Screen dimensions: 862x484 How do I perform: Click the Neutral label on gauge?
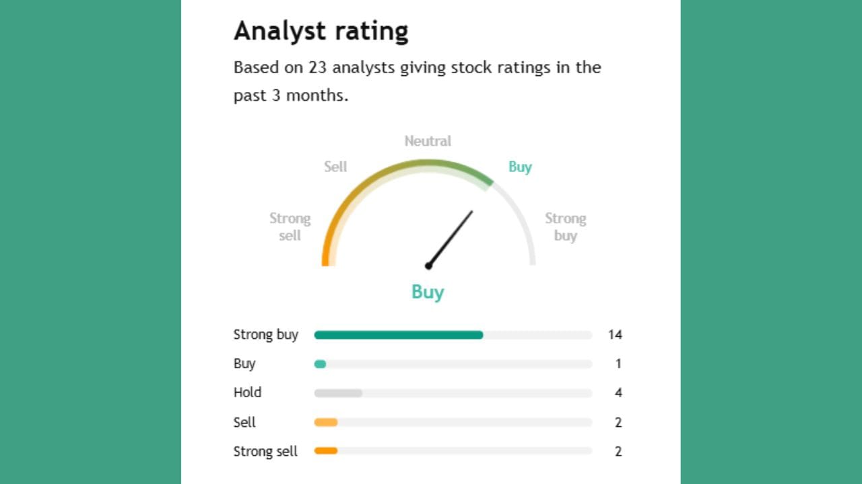[x=428, y=141]
